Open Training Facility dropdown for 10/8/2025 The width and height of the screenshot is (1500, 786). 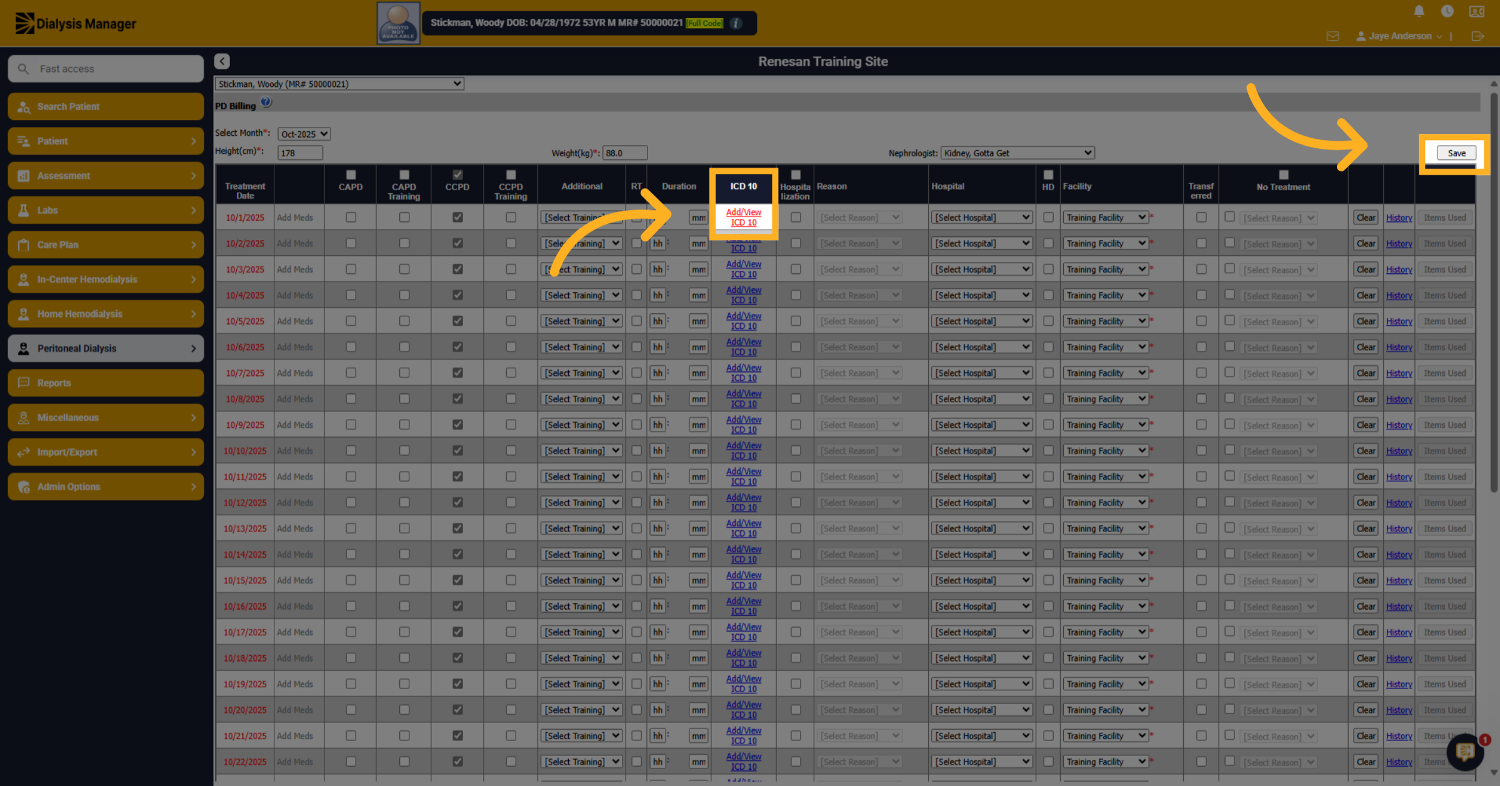[x=1105, y=399]
